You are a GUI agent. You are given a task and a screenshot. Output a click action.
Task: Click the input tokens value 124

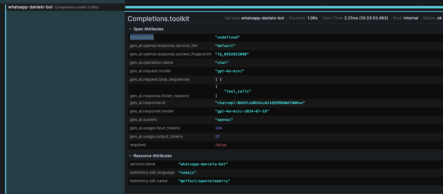218,128
